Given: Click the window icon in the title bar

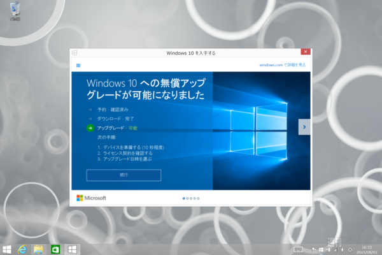Looking at the screenshot, I should 74,53.
